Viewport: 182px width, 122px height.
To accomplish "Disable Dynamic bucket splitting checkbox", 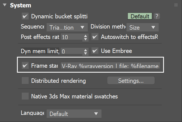I will [x=25, y=16].
